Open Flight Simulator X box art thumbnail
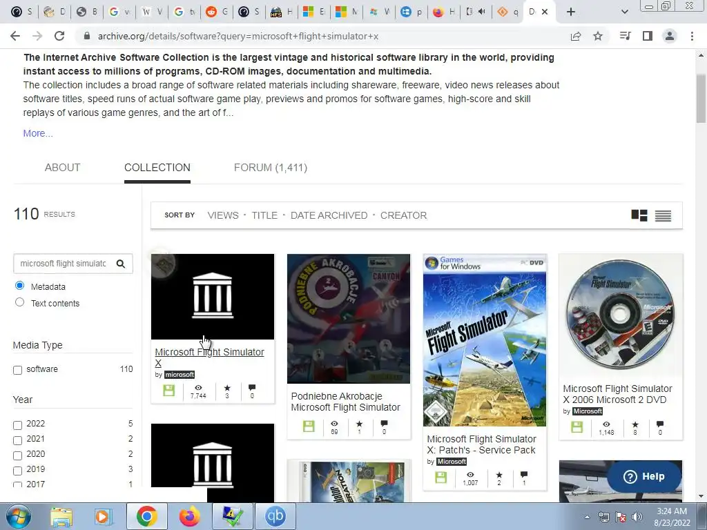This screenshot has width=707, height=530. tap(485, 340)
